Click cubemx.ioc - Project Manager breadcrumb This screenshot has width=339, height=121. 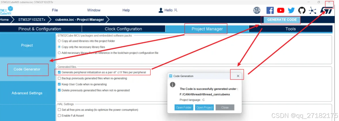79,20
